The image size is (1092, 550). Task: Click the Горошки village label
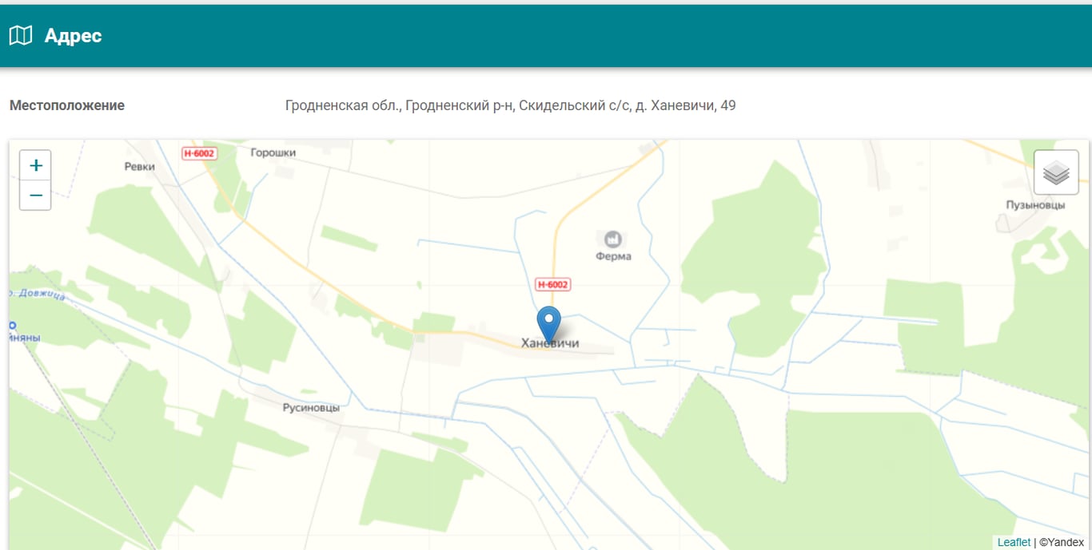273,152
